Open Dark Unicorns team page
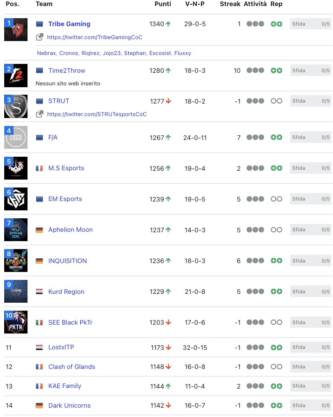Screen dimensions: 333x417 [x=69, y=405]
